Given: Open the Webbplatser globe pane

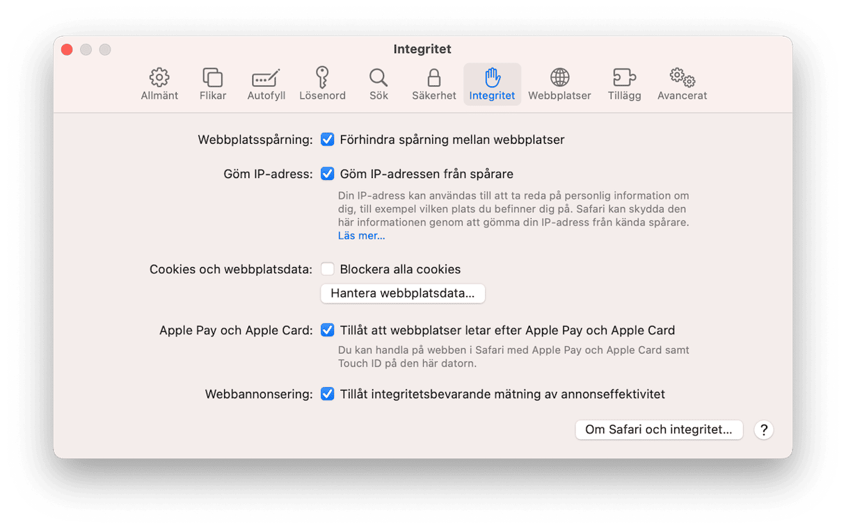Looking at the screenshot, I should (559, 84).
